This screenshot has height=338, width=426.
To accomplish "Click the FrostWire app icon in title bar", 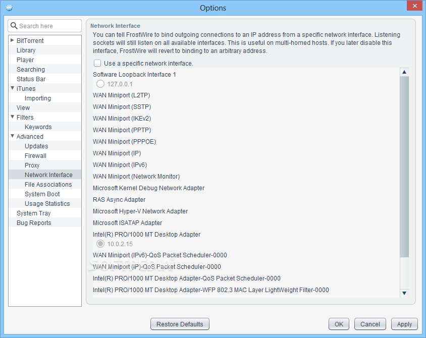I will point(9,8).
